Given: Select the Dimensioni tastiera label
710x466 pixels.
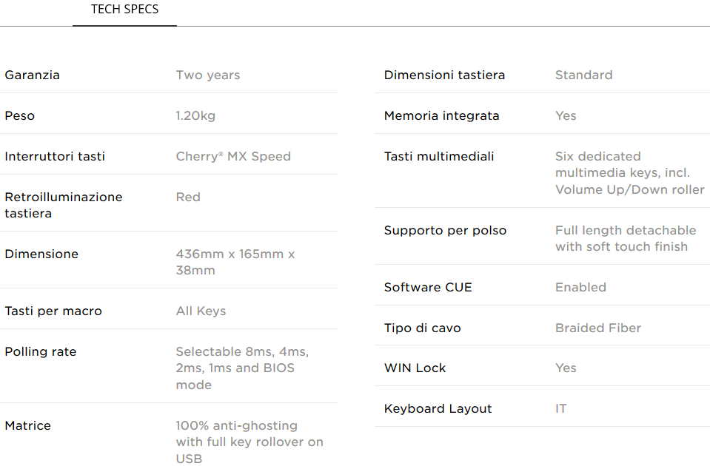Looking at the screenshot, I should pos(444,75).
